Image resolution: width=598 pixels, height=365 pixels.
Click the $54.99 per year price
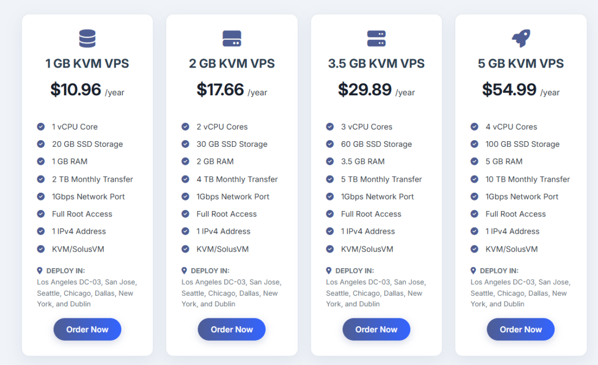(521, 90)
